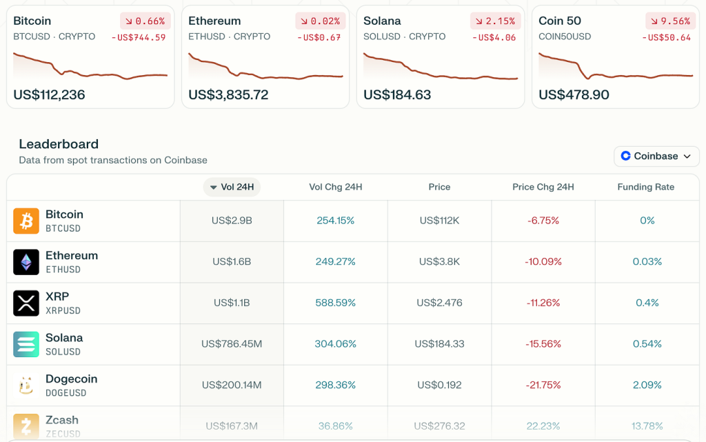Open the Coinbase exchange dropdown
The width and height of the screenshot is (706, 442).
click(656, 157)
